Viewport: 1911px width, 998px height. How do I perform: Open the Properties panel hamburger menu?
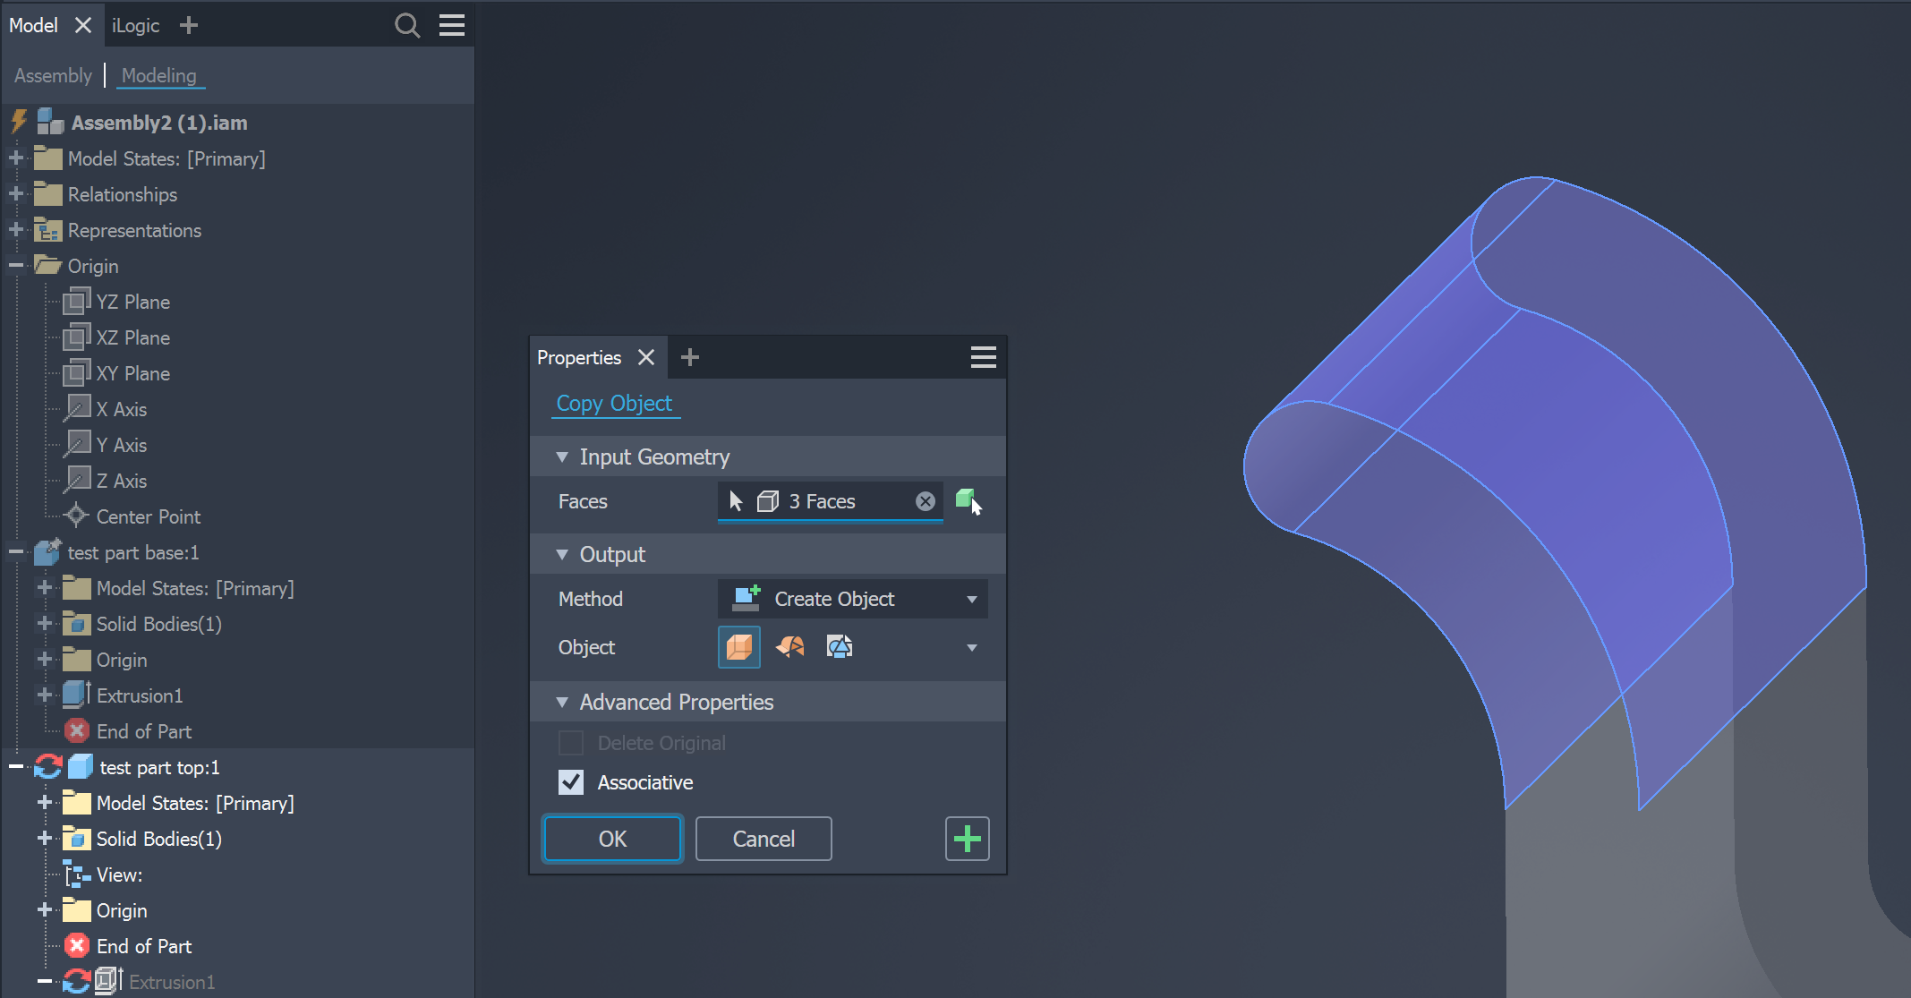[984, 357]
